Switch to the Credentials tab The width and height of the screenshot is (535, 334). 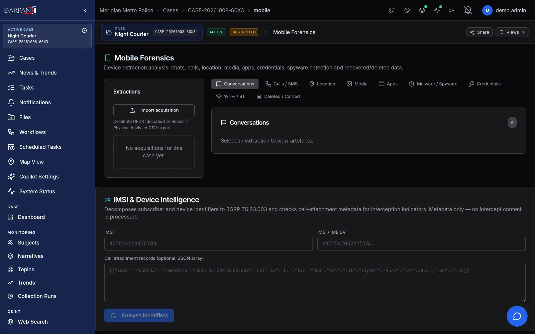485,84
